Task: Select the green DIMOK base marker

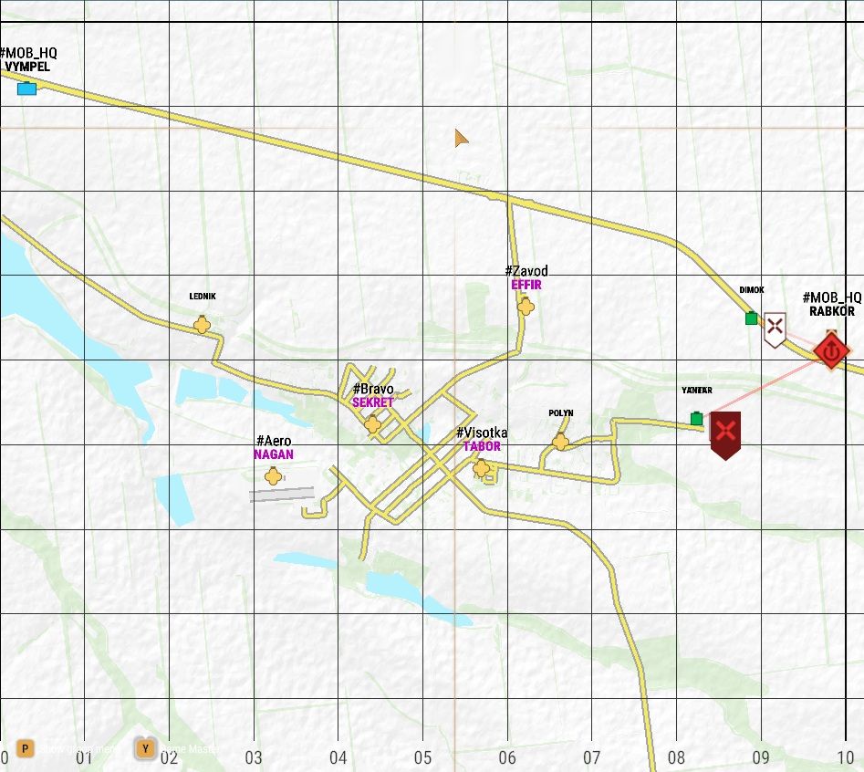Action: (x=751, y=318)
